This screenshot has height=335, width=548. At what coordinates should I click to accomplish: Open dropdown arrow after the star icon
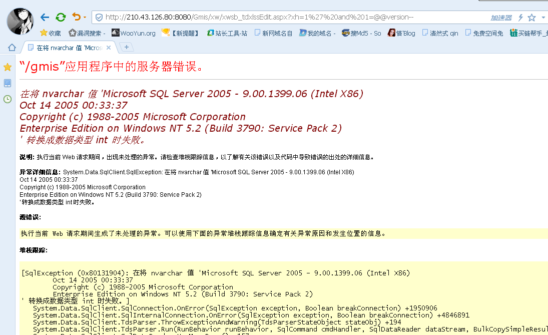point(543,17)
